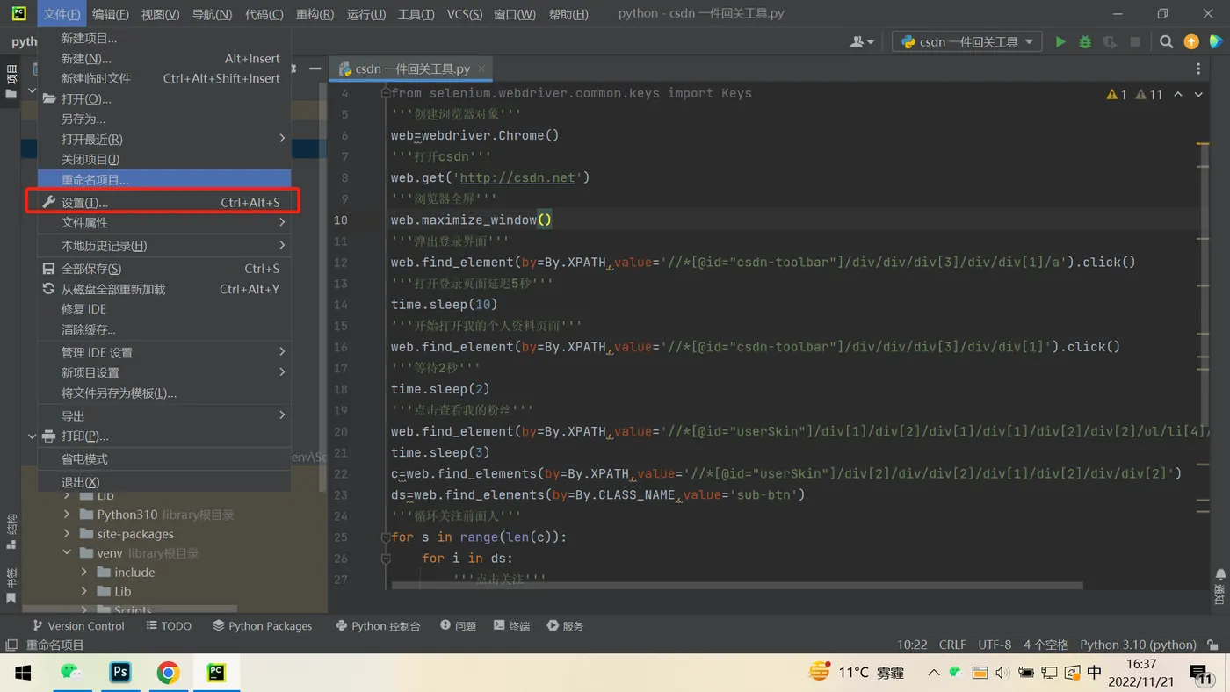The height and width of the screenshot is (692, 1230).
Task: Open the Windows Start button
Action: tap(23, 673)
